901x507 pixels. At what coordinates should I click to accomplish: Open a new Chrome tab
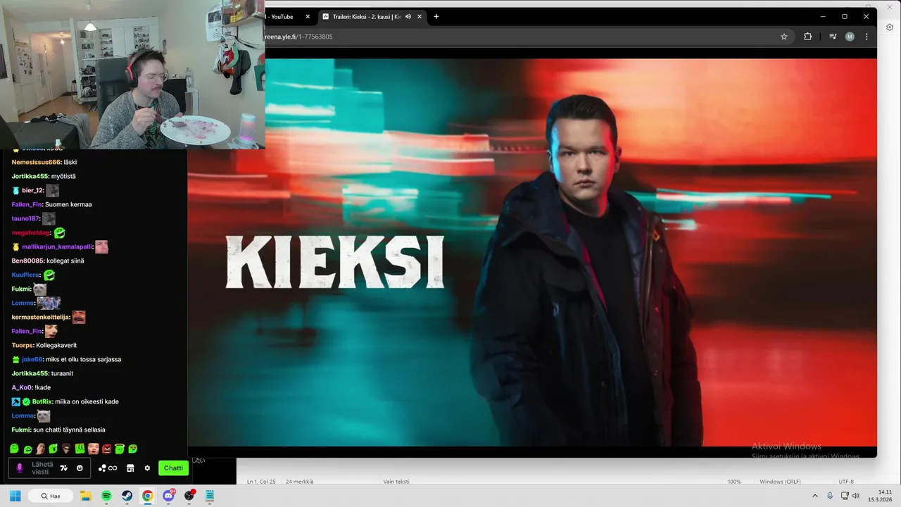[436, 16]
